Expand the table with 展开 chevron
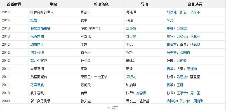 click(113, 108)
